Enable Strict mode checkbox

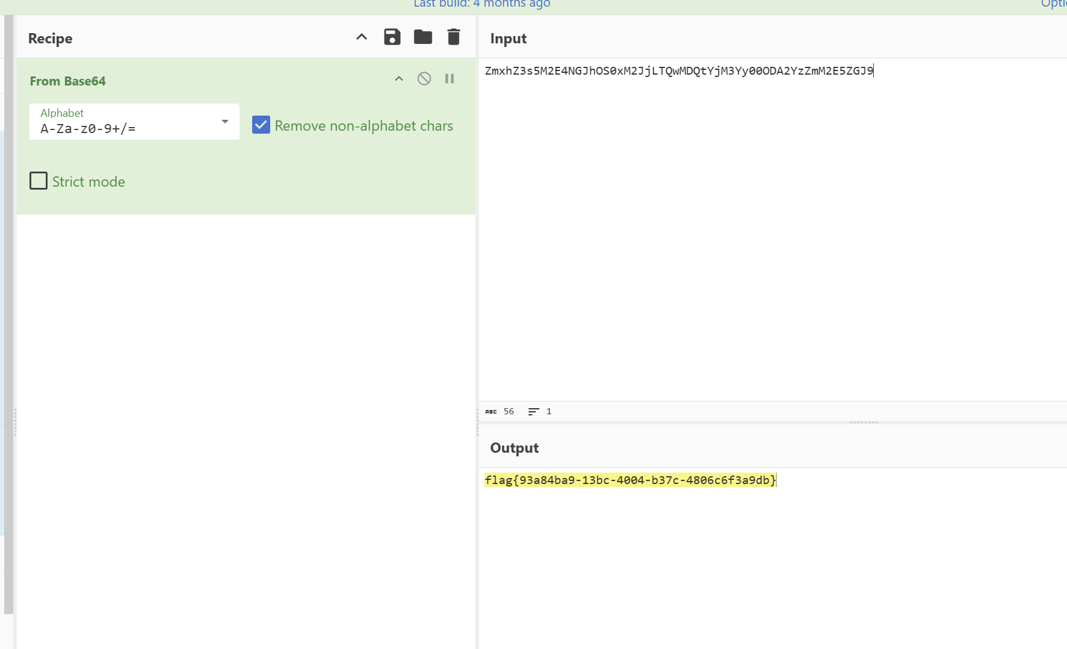(39, 181)
